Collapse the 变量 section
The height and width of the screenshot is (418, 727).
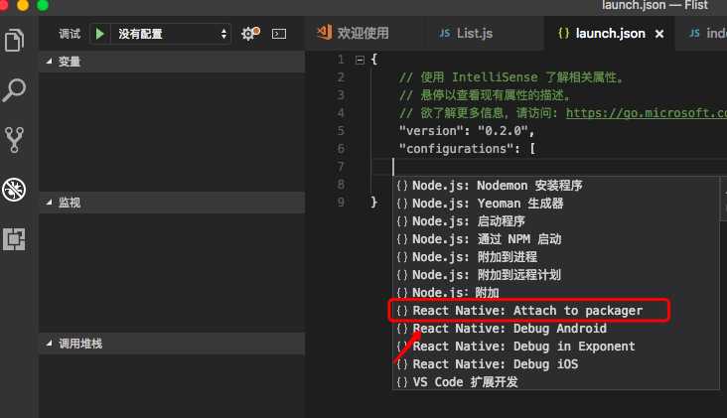[x=172, y=62]
